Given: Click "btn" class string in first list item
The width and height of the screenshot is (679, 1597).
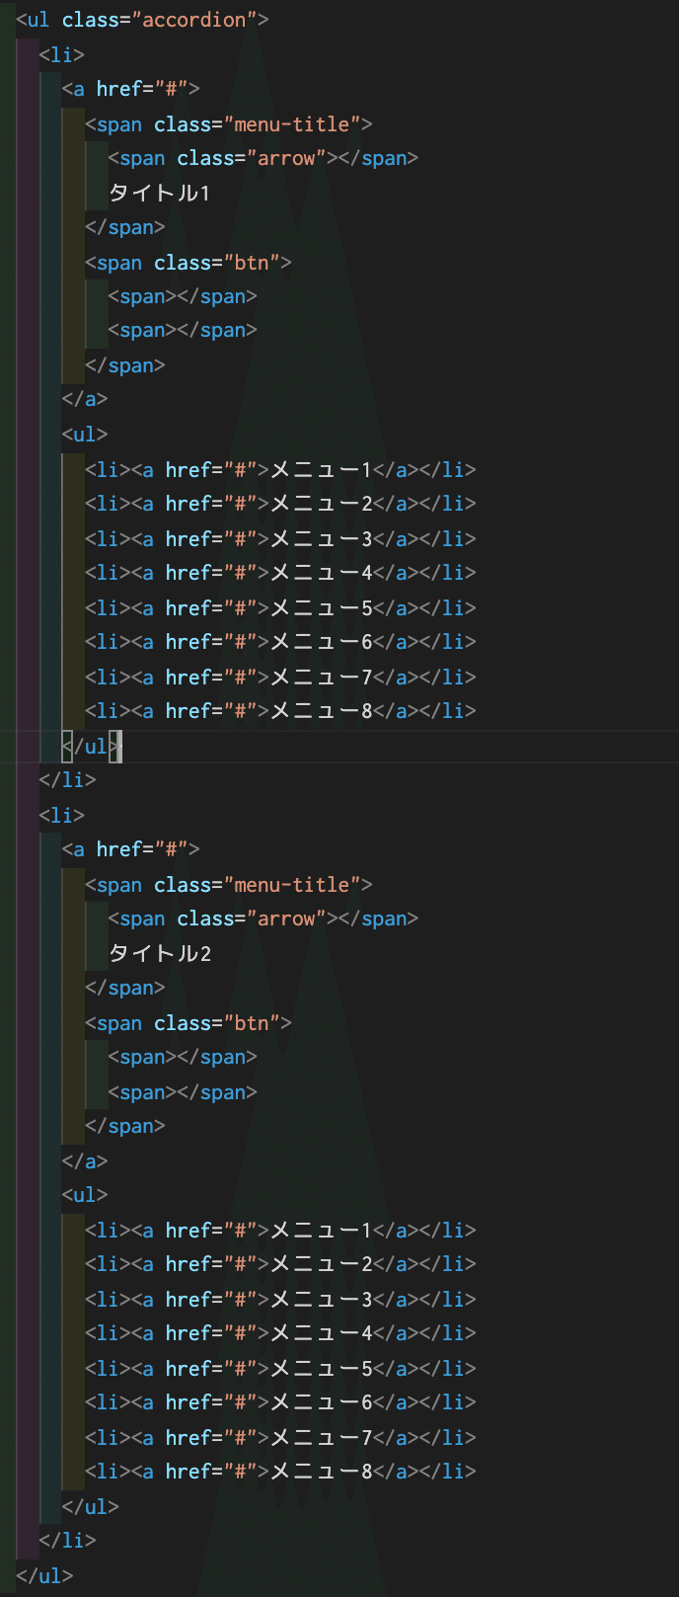Looking at the screenshot, I should click(x=252, y=263).
